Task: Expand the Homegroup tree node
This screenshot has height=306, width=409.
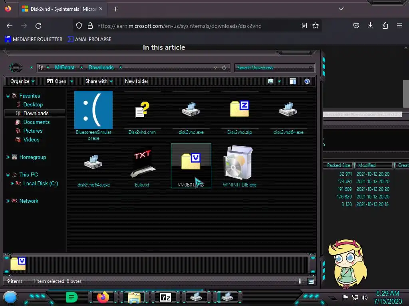Action: (x=8, y=157)
